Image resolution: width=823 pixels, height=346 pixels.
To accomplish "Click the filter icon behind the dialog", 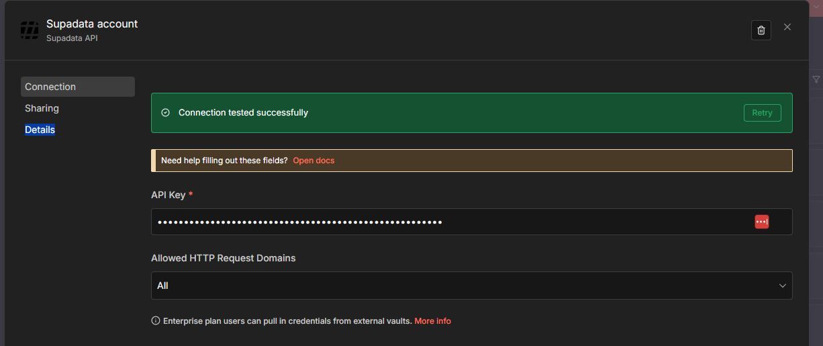I will click(x=816, y=79).
